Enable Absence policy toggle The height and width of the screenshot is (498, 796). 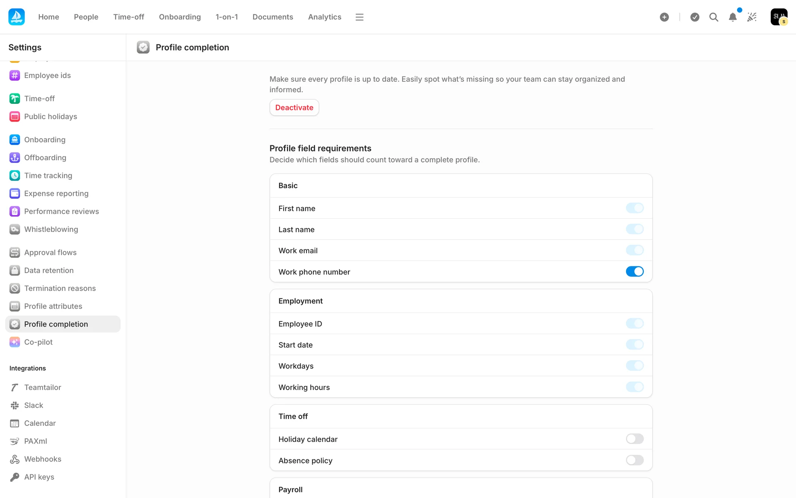coord(634,460)
